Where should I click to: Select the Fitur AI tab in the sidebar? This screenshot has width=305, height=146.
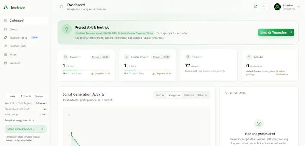[26, 96]
